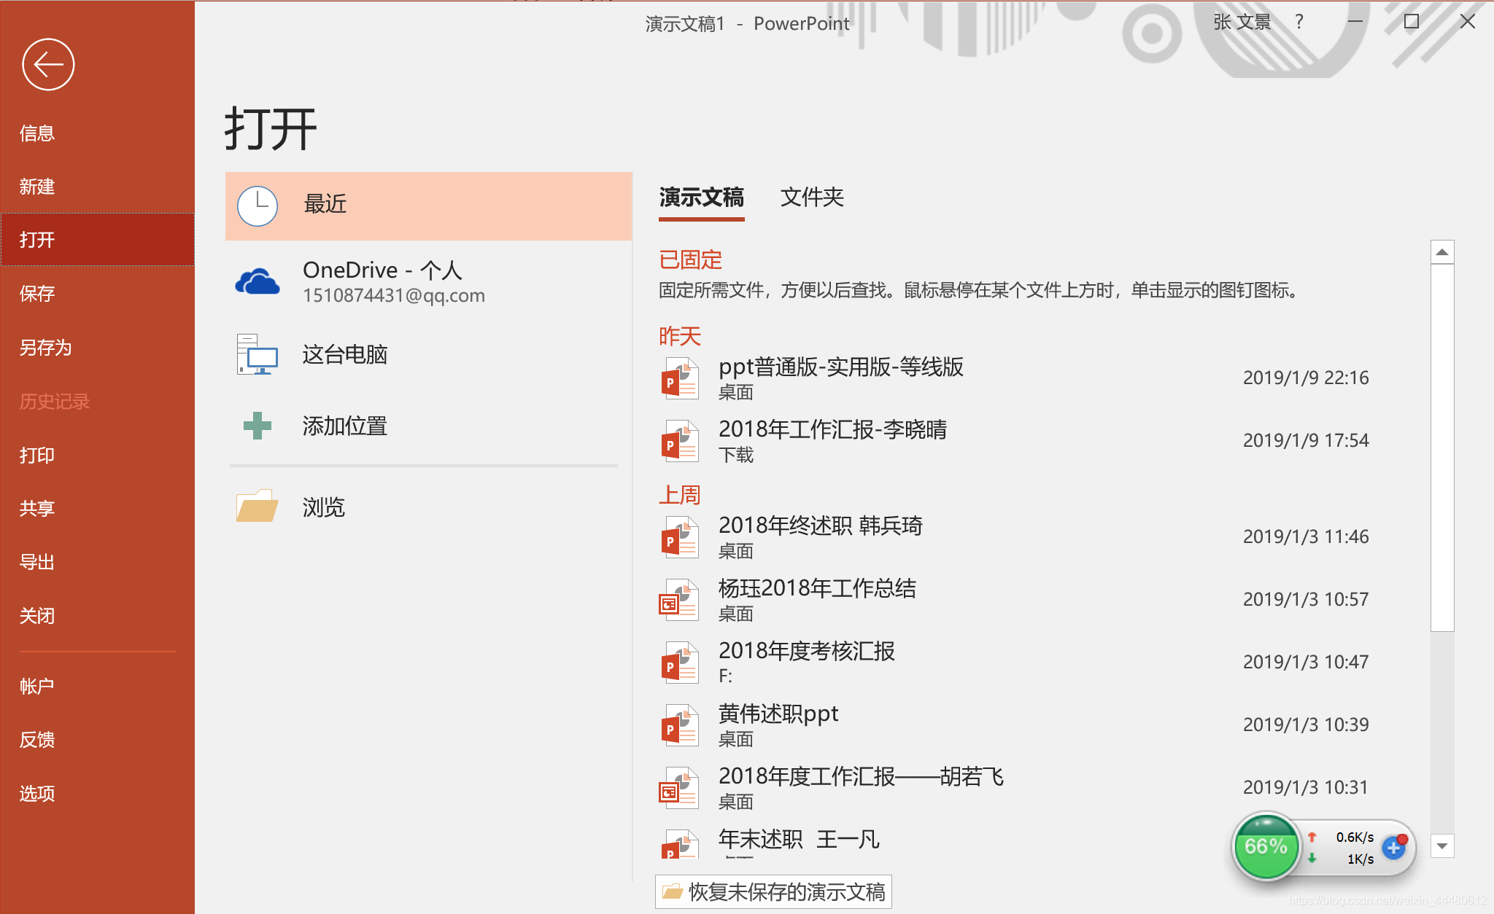Click the blue plus on network speed widget

[x=1393, y=848]
